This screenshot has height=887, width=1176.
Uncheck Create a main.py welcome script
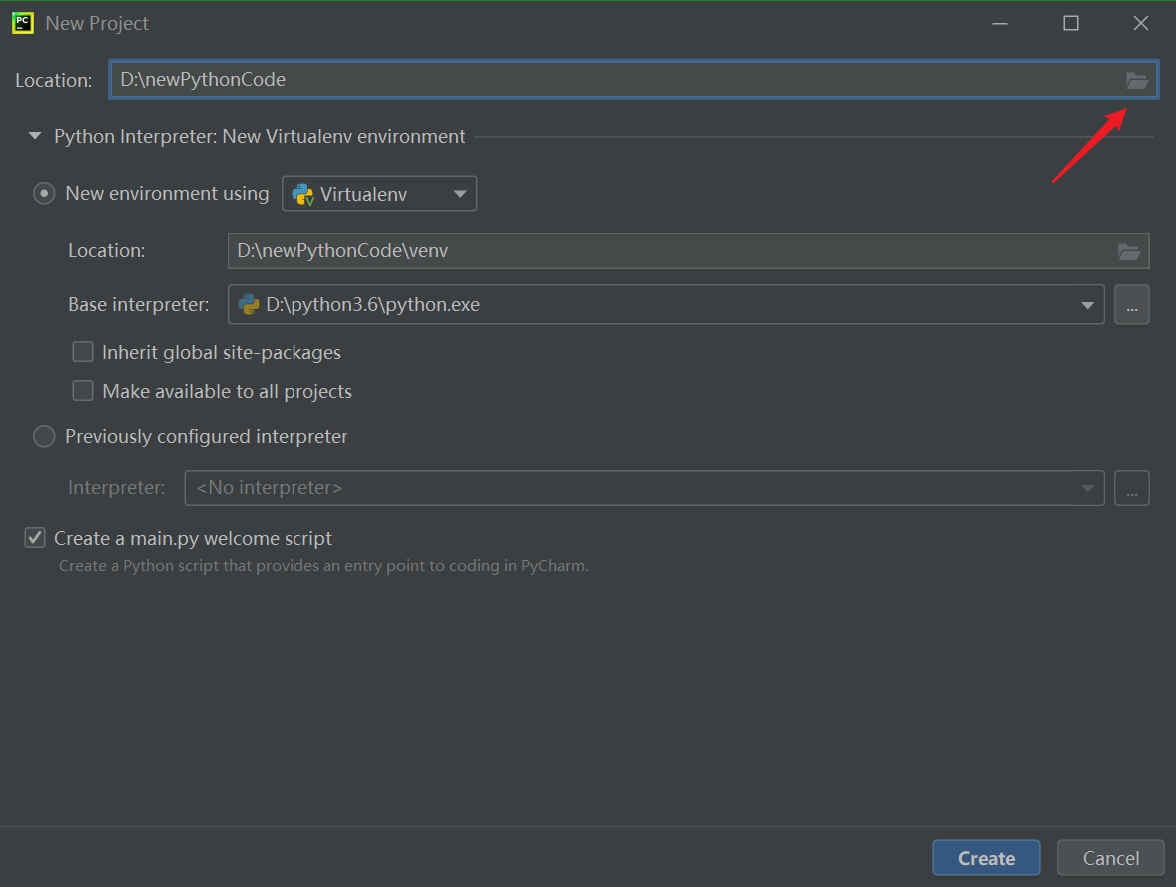click(35, 538)
